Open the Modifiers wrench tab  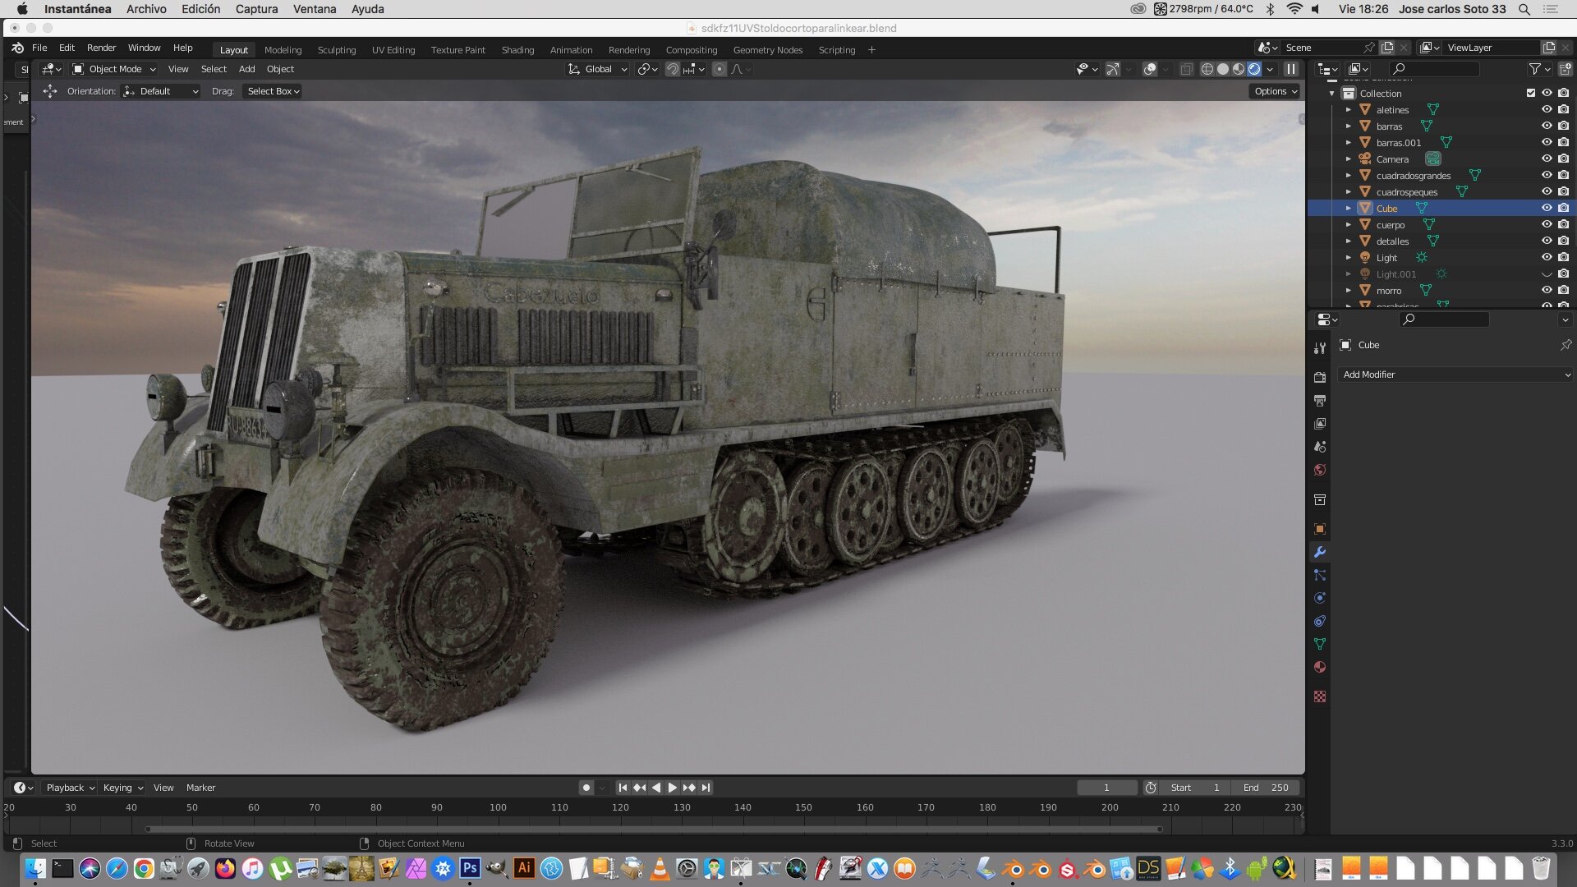point(1320,552)
